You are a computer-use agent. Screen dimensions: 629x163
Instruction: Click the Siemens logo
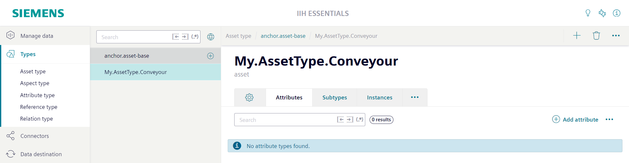[x=38, y=13]
